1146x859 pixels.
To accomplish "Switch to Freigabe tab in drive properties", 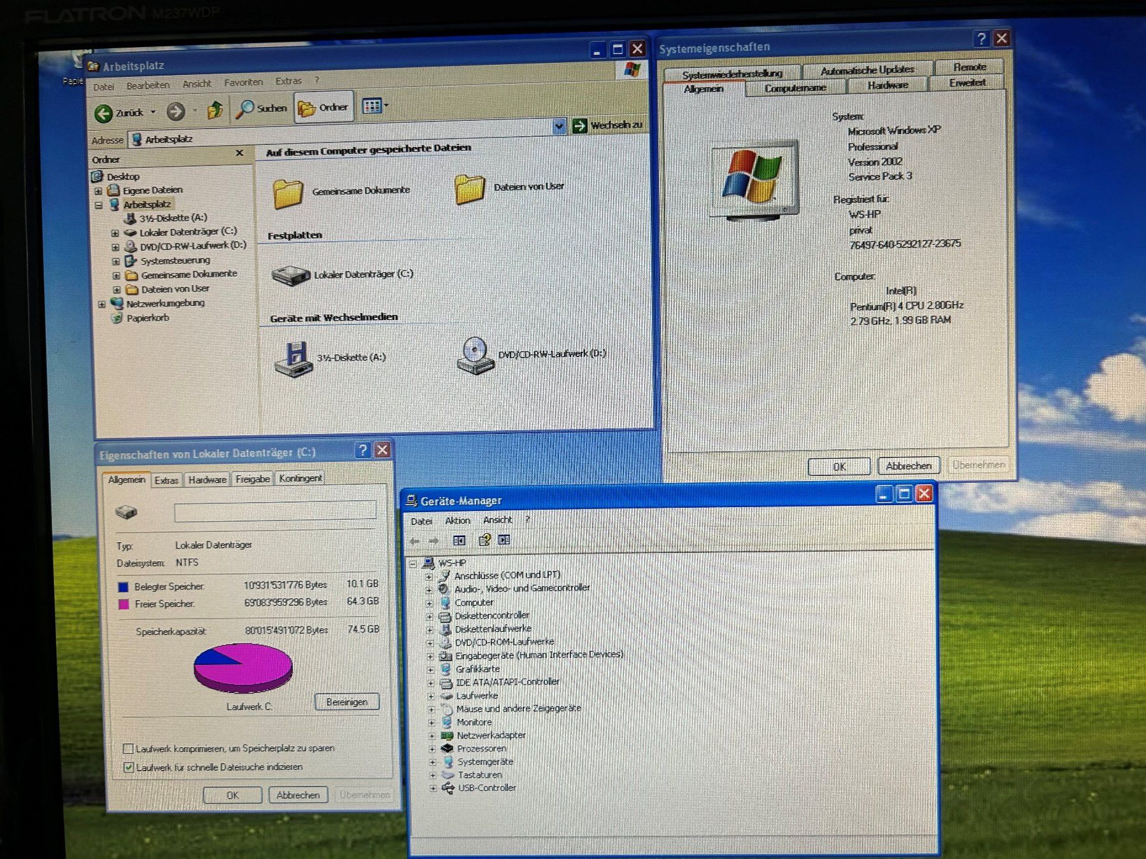I will pos(253,479).
